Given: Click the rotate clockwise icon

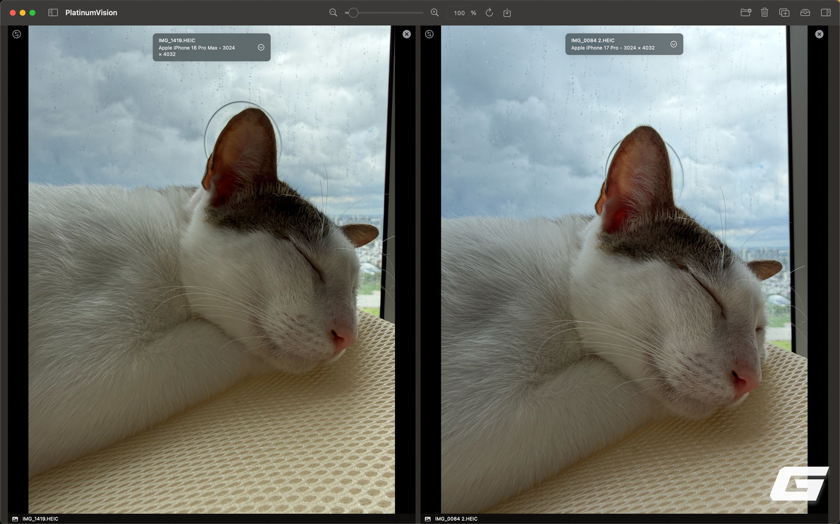Looking at the screenshot, I should [489, 13].
